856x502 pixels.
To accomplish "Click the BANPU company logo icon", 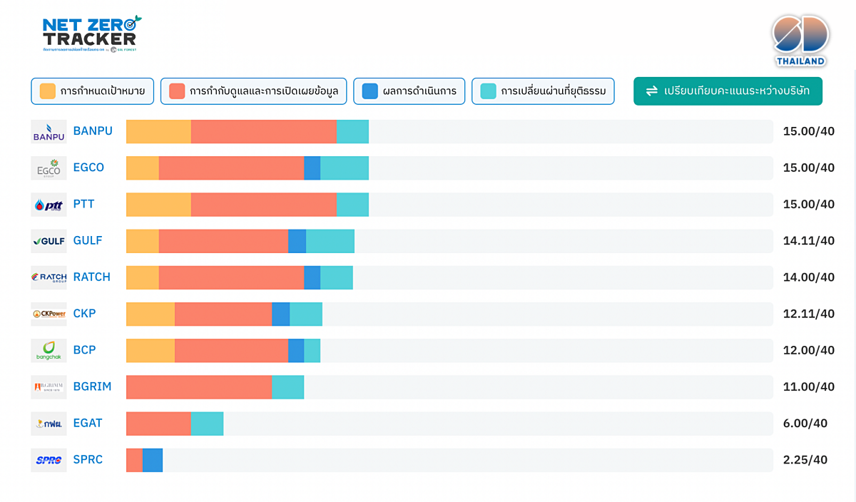I will click(49, 132).
